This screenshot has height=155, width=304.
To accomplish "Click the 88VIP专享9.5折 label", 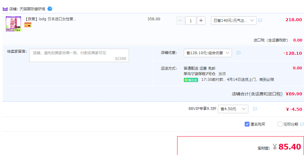I will tap(202, 109).
